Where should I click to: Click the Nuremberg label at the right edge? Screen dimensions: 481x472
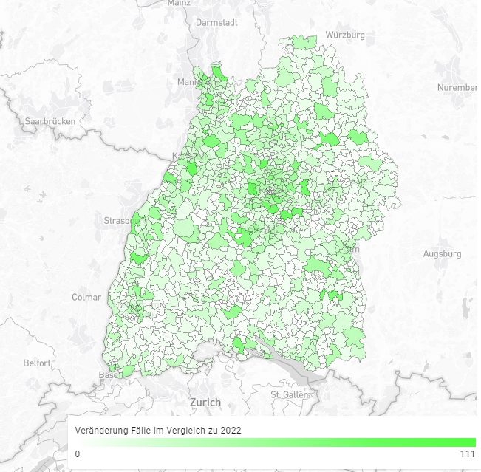[458, 88]
